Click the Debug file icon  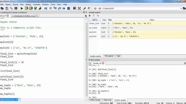(x=46, y=8)
